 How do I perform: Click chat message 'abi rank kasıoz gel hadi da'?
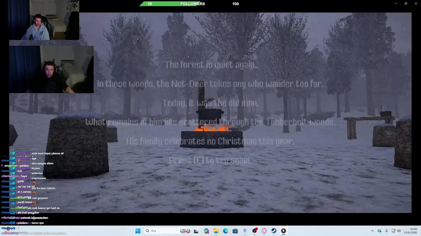tap(43, 208)
